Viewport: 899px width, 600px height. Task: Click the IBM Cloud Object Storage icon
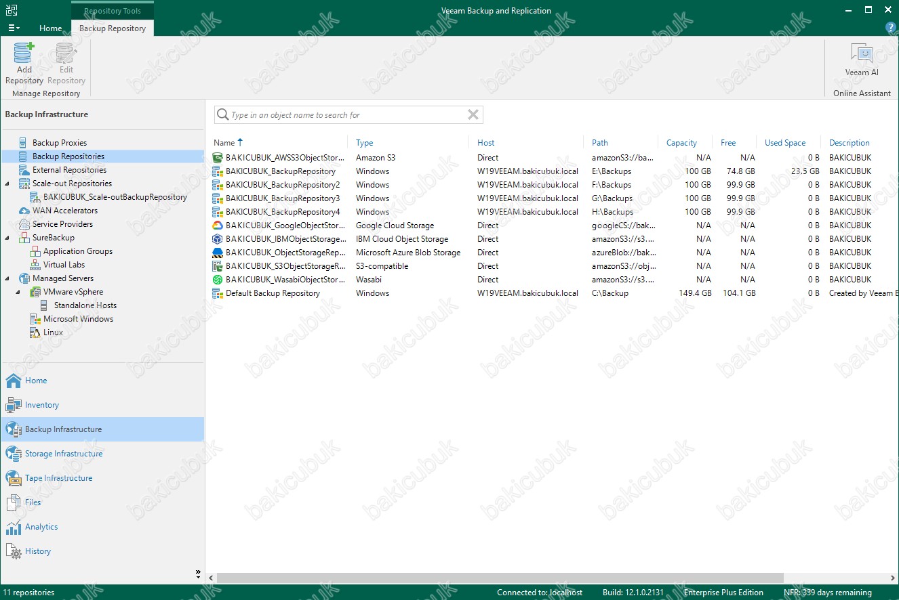tap(218, 239)
